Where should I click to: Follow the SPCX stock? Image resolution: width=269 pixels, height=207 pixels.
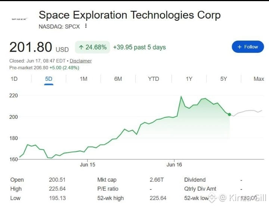pos(248,47)
